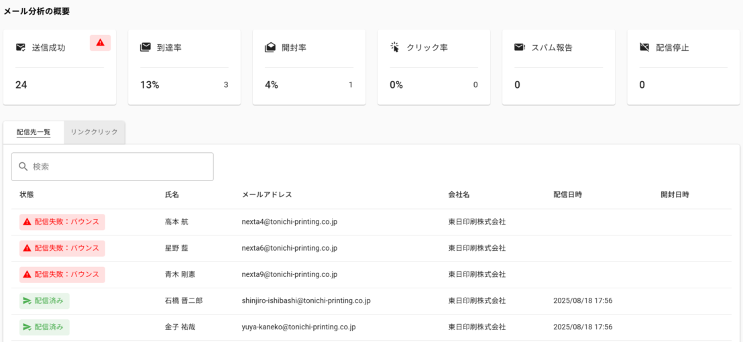Click email nexta9@tonichi-printing.co.jp

coord(289,274)
